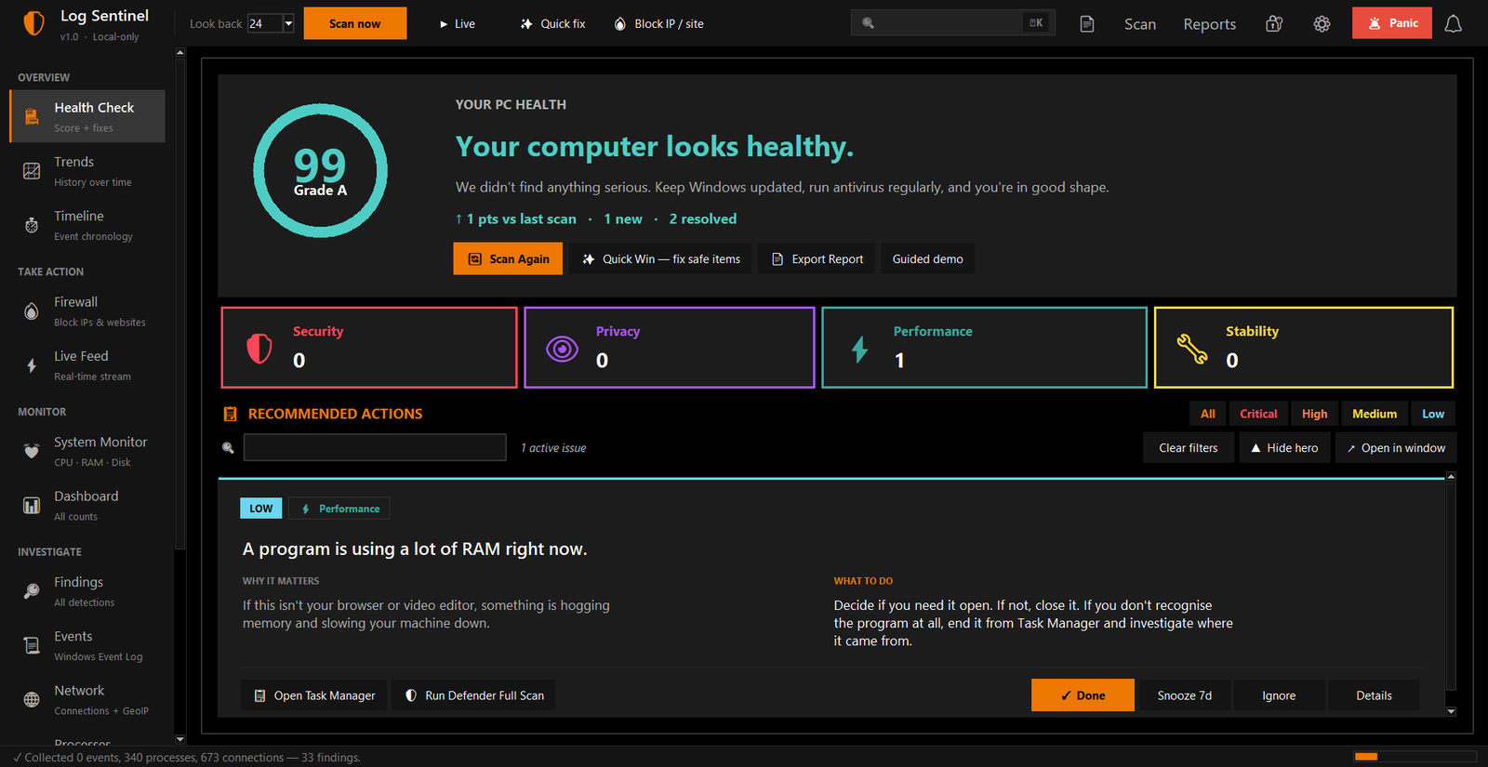The image size is (1488, 767).
Task: Filter actions by Critical
Action: point(1258,414)
